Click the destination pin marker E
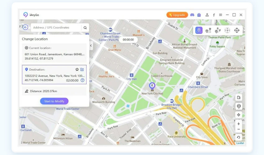 point(152,86)
